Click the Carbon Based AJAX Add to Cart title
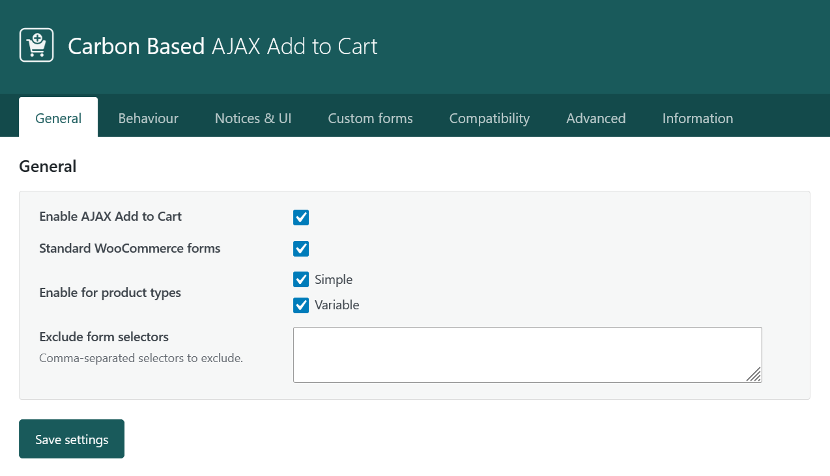Image resolution: width=830 pixels, height=476 pixels. tap(223, 46)
